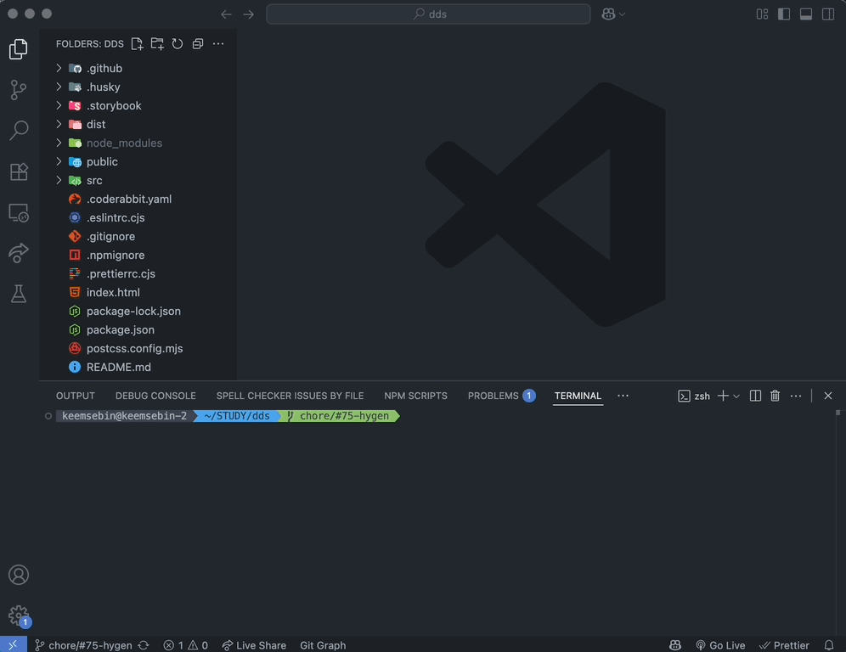Open the Remote Explorer view
This screenshot has height=652, width=846.
[19, 212]
